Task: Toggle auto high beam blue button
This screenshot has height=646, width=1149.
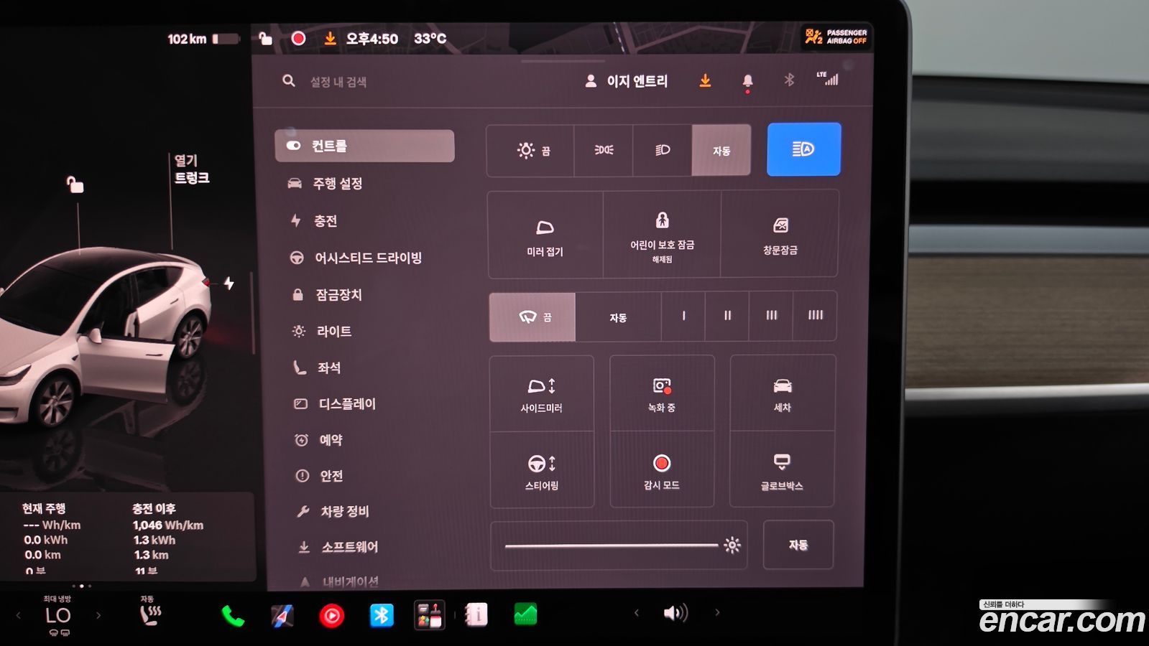Action: pyautogui.click(x=803, y=149)
